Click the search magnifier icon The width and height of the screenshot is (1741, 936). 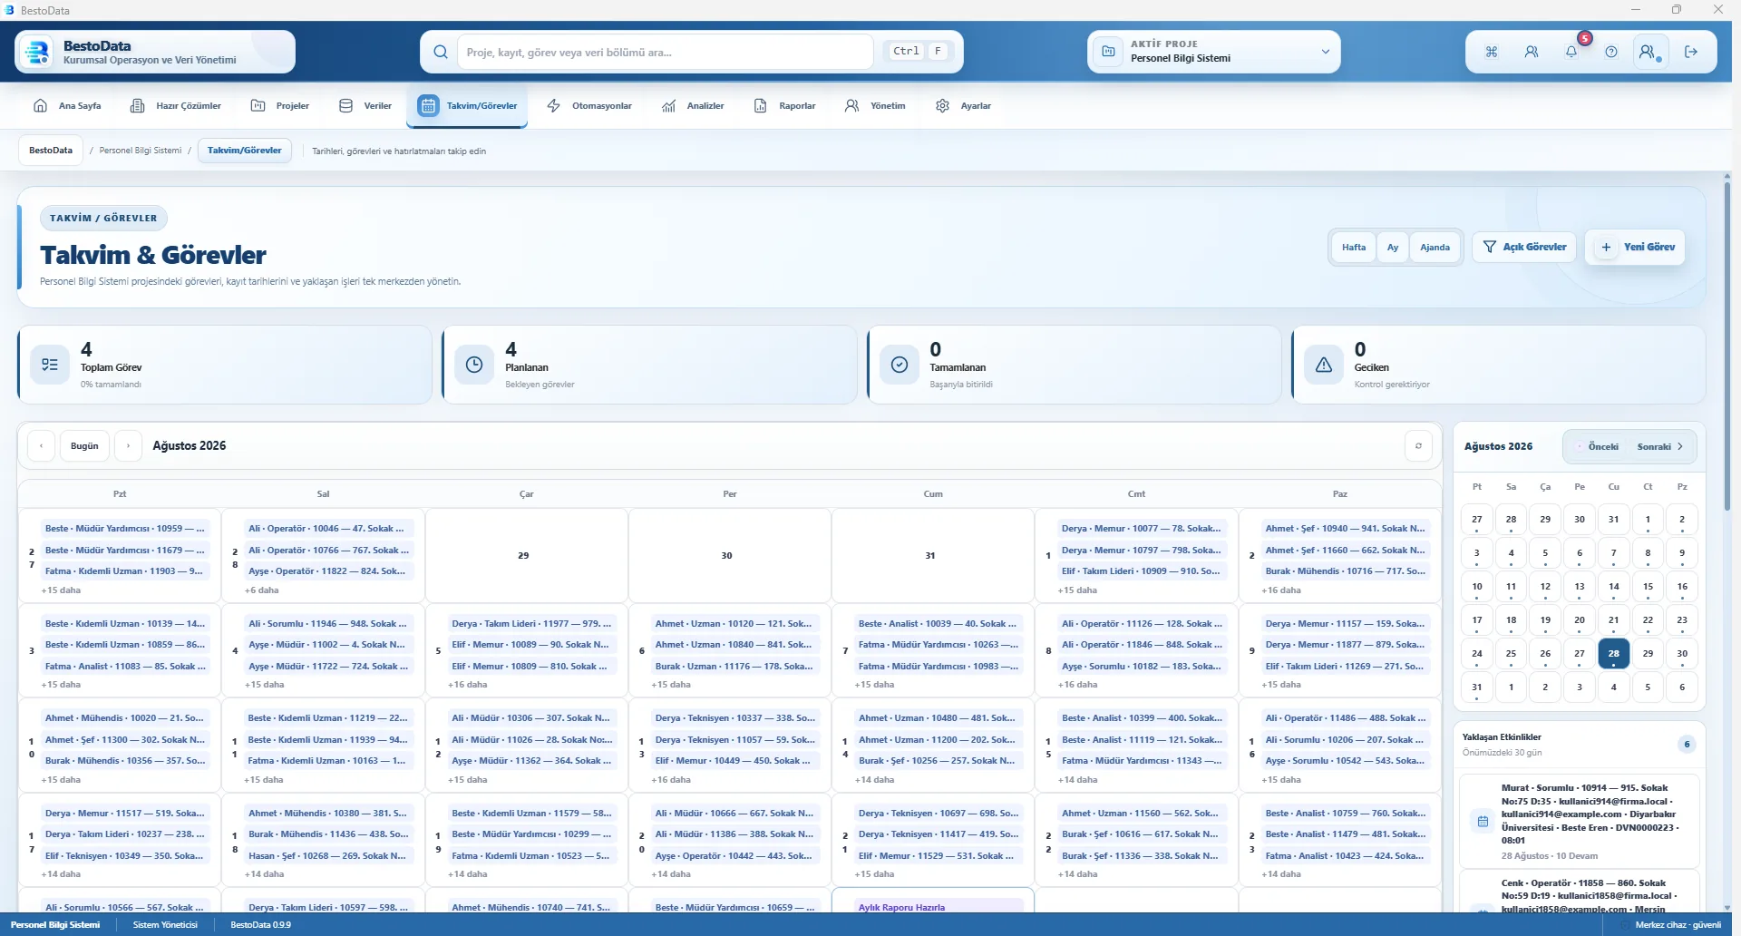pyautogui.click(x=441, y=52)
